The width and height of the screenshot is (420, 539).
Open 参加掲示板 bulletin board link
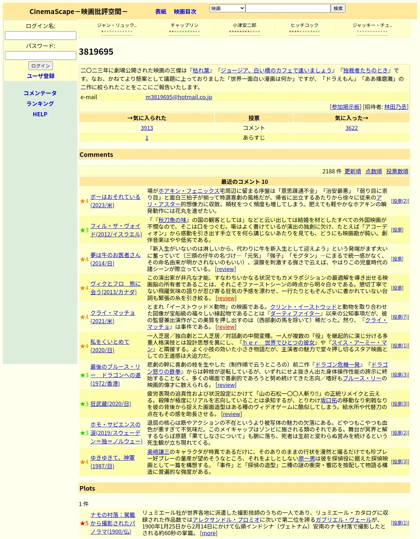pos(345,107)
